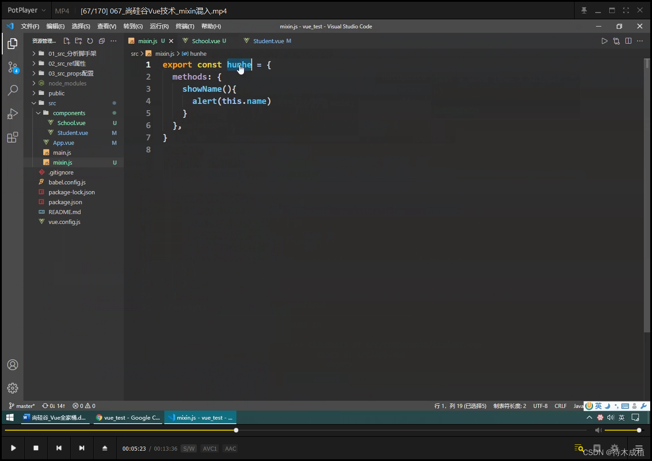
Task: Click the master branch status item
Action: [22, 406]
